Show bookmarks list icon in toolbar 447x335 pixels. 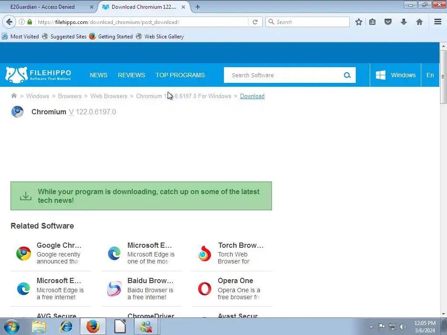(372, 22)
